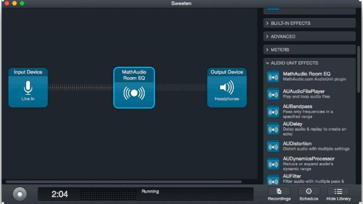Screen dimensions: 363x204
Task: Click the MathAudio Room EQ library icon
Action: 273,77
